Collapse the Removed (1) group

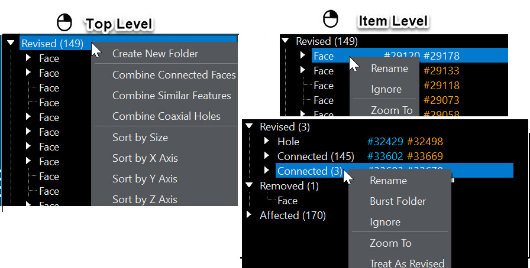pos(249,186)
